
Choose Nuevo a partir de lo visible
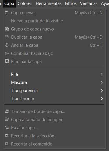pos(37,21)
